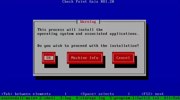Select the 3:log tab
This screenshot has width=180, height=100.
pos(66,98)
